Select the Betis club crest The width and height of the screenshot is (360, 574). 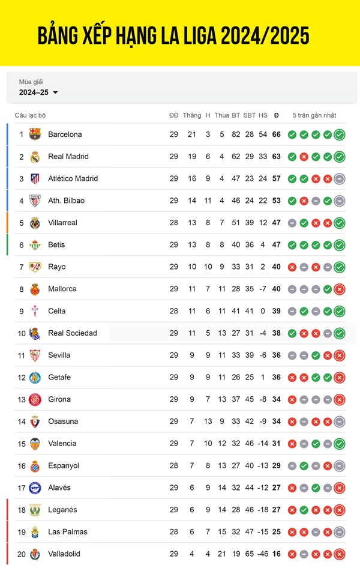click(x=35, y=245)
